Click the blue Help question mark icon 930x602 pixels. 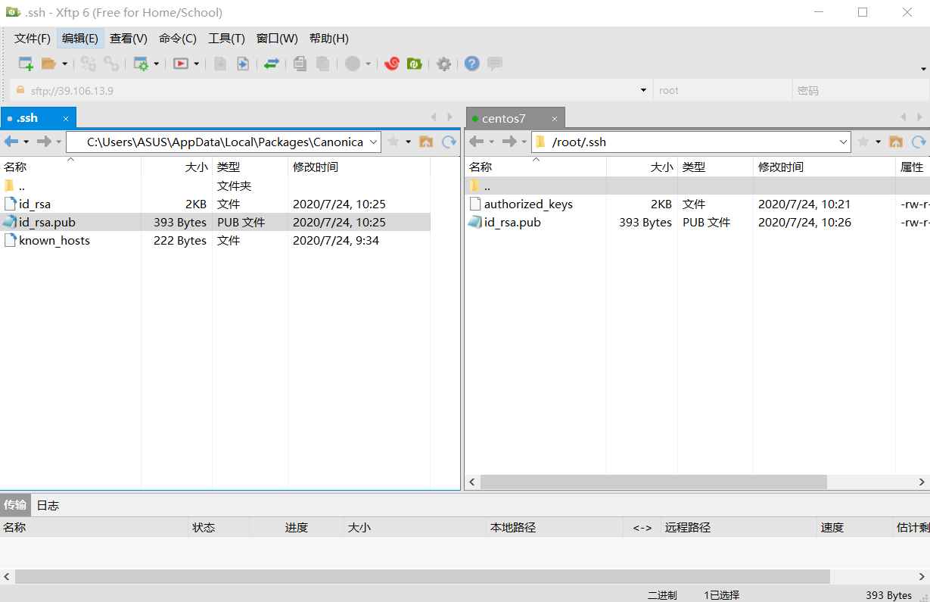coord(472,64)
